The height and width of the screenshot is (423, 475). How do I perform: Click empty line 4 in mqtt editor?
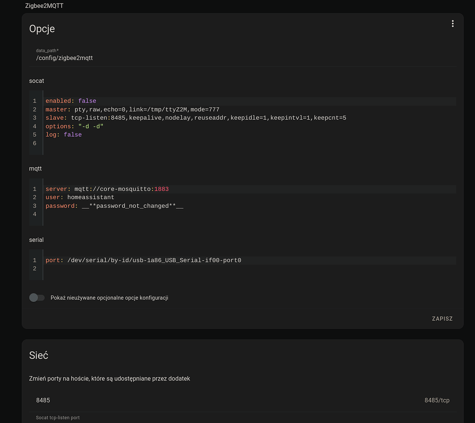(186, 214)
